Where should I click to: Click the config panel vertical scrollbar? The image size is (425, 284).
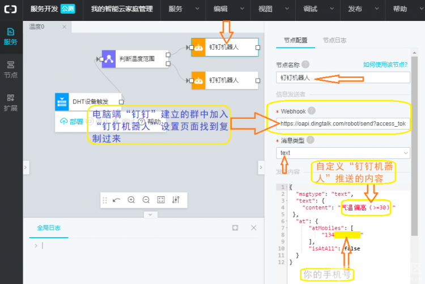pos(414,146)
